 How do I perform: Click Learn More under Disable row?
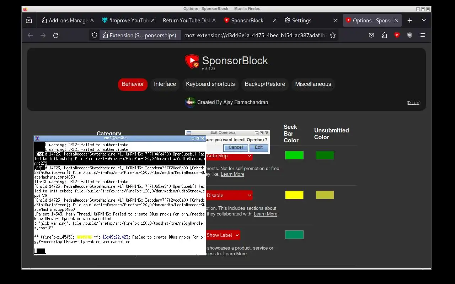tap(266, 214)
